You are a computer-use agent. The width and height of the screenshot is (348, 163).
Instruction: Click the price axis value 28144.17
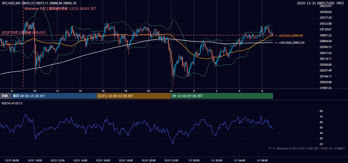tap(326, 76)
